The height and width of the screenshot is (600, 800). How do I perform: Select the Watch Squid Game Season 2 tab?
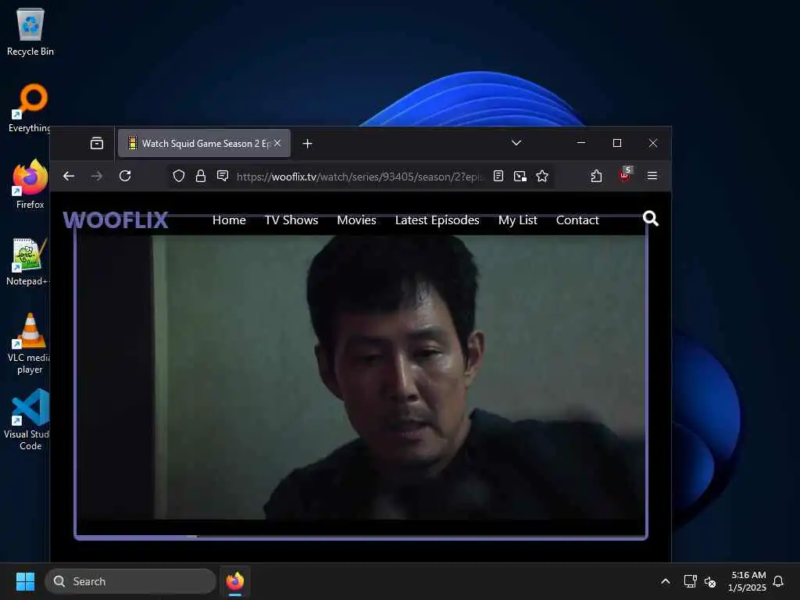204,144
